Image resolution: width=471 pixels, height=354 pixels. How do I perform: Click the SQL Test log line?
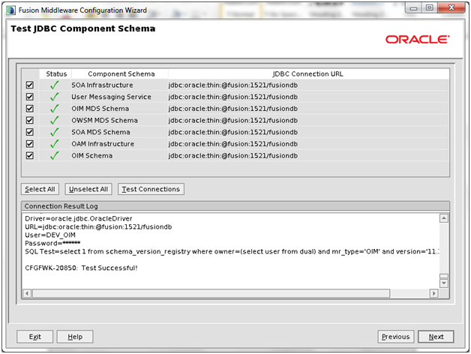(x=232, y=251)
